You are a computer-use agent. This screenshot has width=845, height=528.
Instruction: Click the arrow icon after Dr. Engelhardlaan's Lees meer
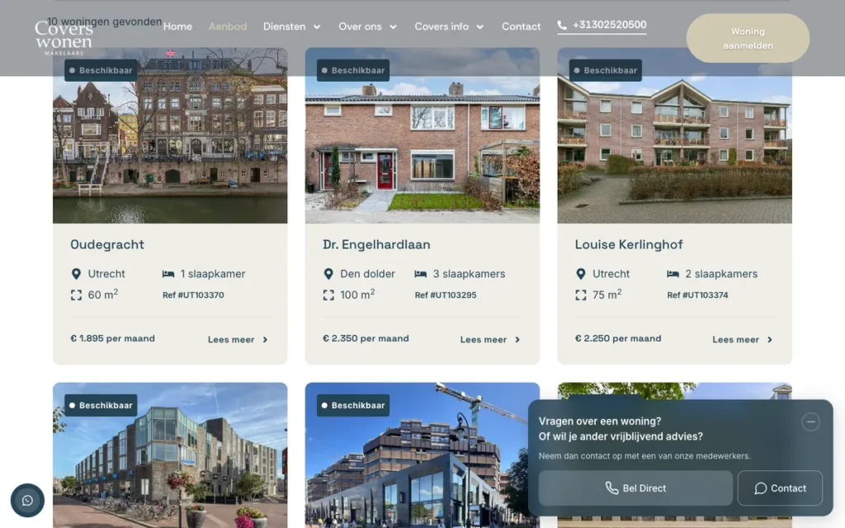[517, 340]
